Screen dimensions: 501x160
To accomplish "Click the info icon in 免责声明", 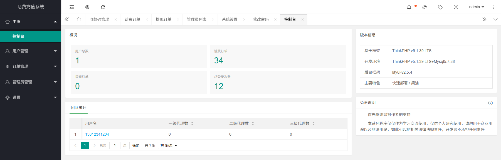I will click(490, 103).
